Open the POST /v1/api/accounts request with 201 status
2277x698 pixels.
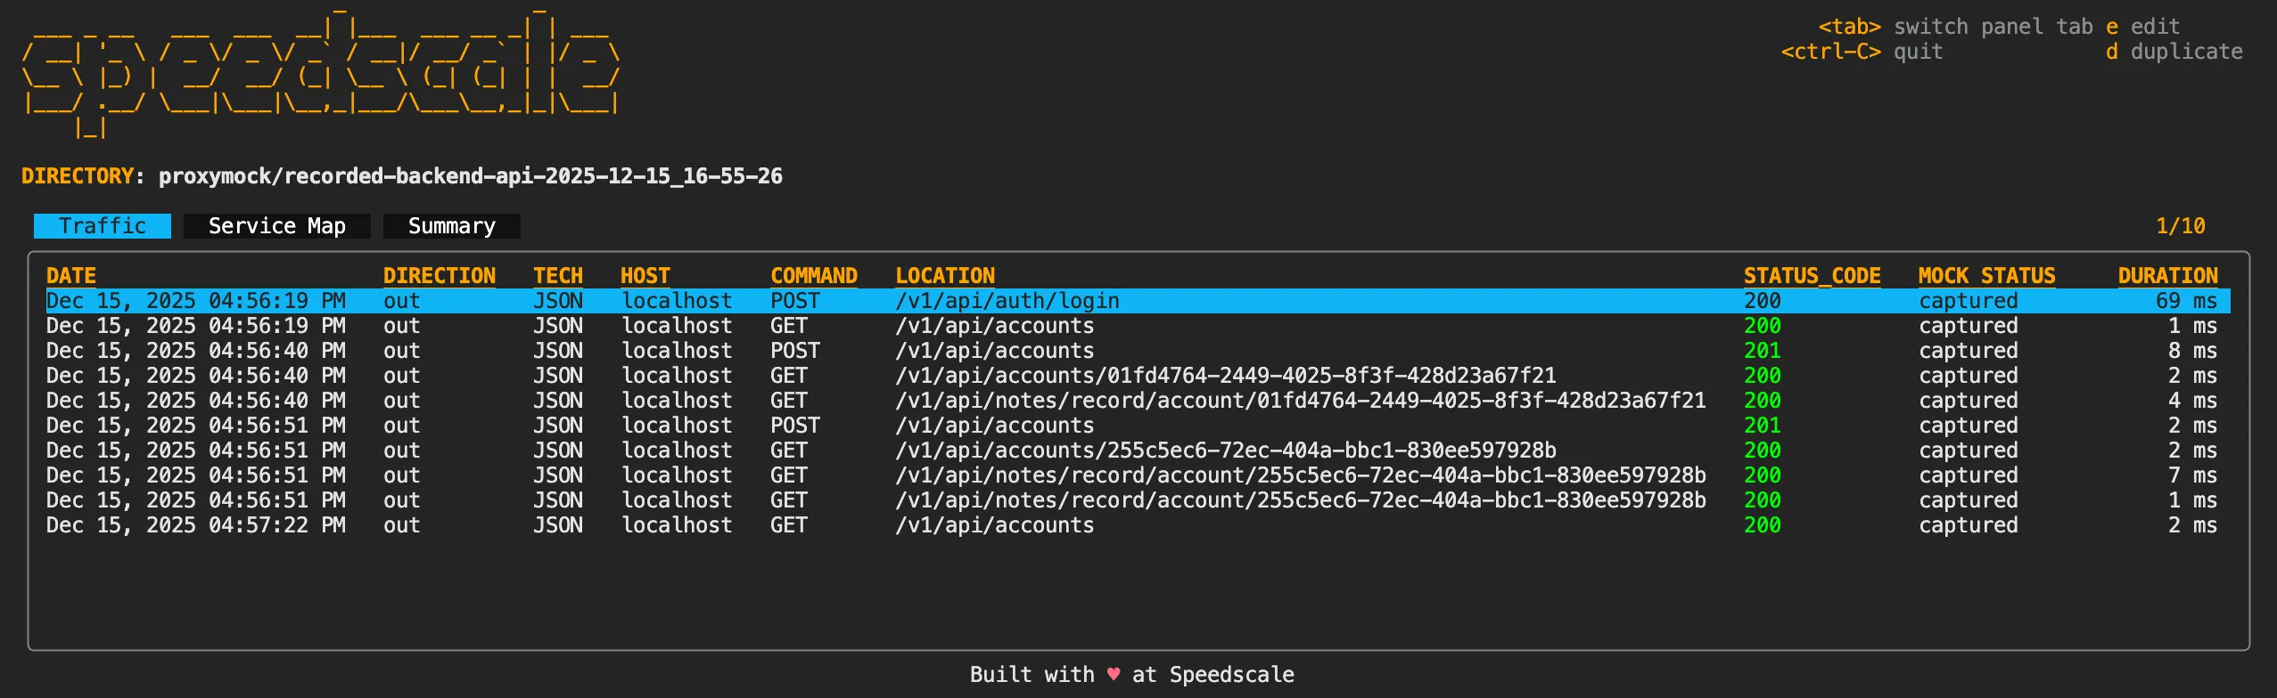(x=994, y=351)
